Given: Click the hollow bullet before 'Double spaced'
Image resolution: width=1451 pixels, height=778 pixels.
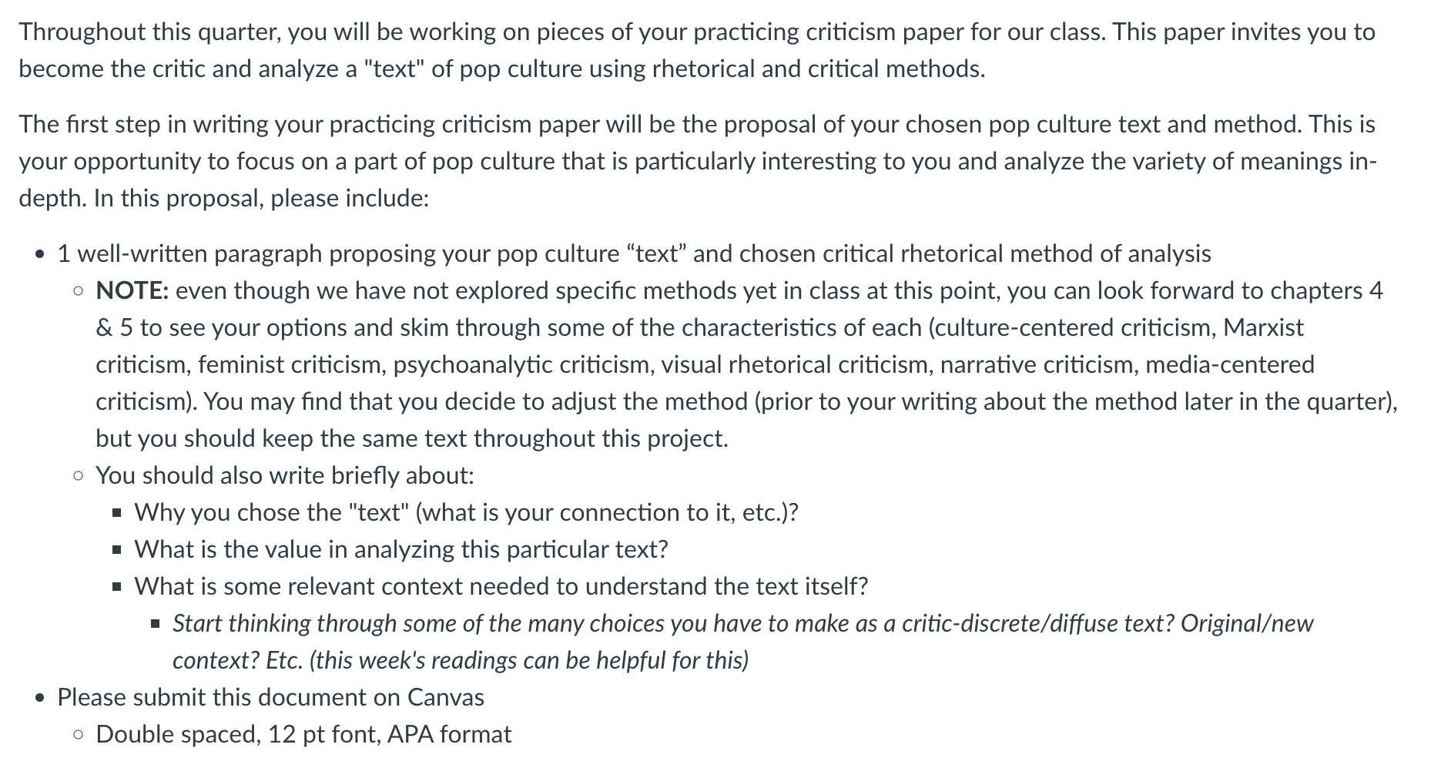Looking at the screenshot, I should pyautogui.click(x=78, y=735).
